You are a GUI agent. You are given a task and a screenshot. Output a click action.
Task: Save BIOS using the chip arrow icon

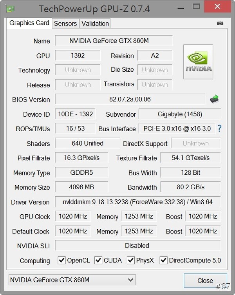[x=214, y=99]
